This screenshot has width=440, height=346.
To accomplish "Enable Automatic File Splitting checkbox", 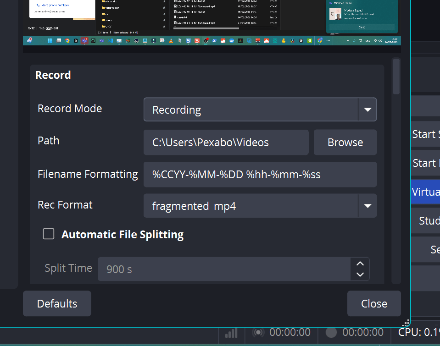I will (x=49, y=234).
